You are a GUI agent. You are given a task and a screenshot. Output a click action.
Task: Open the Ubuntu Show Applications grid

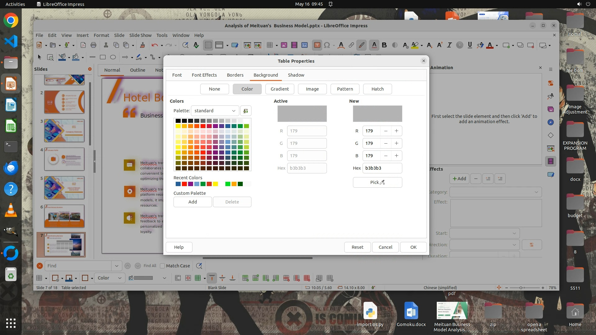[11, 323]
